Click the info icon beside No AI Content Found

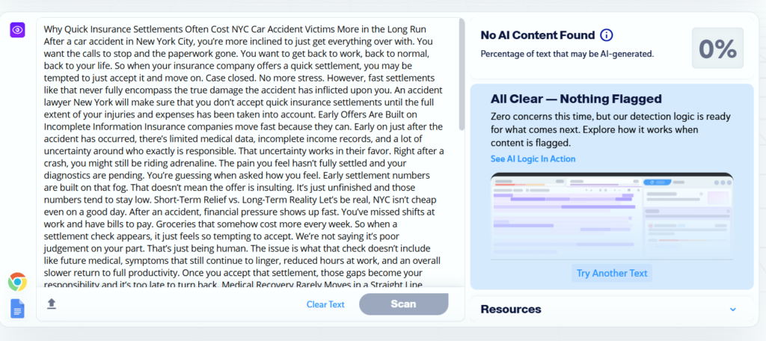[607, 35]
